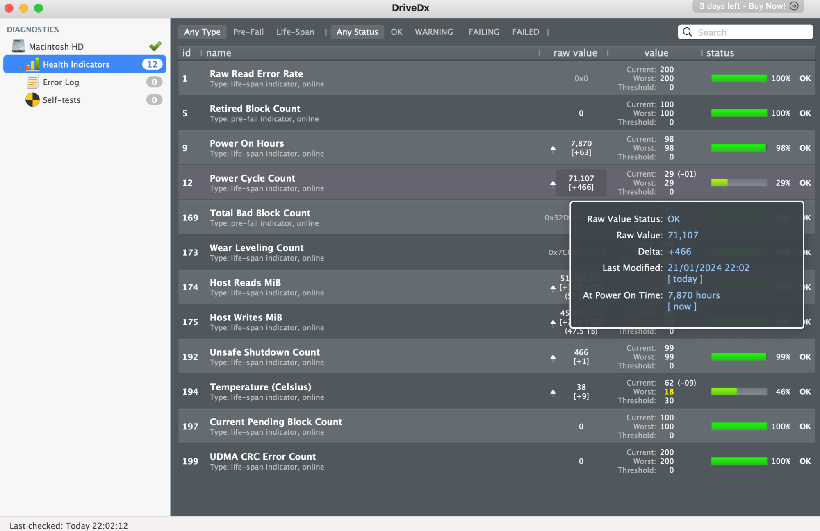Select the FAILING status filter
Viewport: 820px width, 531px height.
pyautogui.click(x=484, y=32)
